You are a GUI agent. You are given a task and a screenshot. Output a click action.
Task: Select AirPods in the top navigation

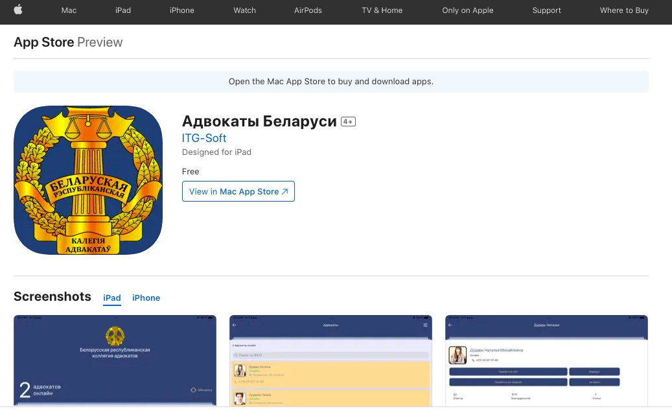coord(308,10)
